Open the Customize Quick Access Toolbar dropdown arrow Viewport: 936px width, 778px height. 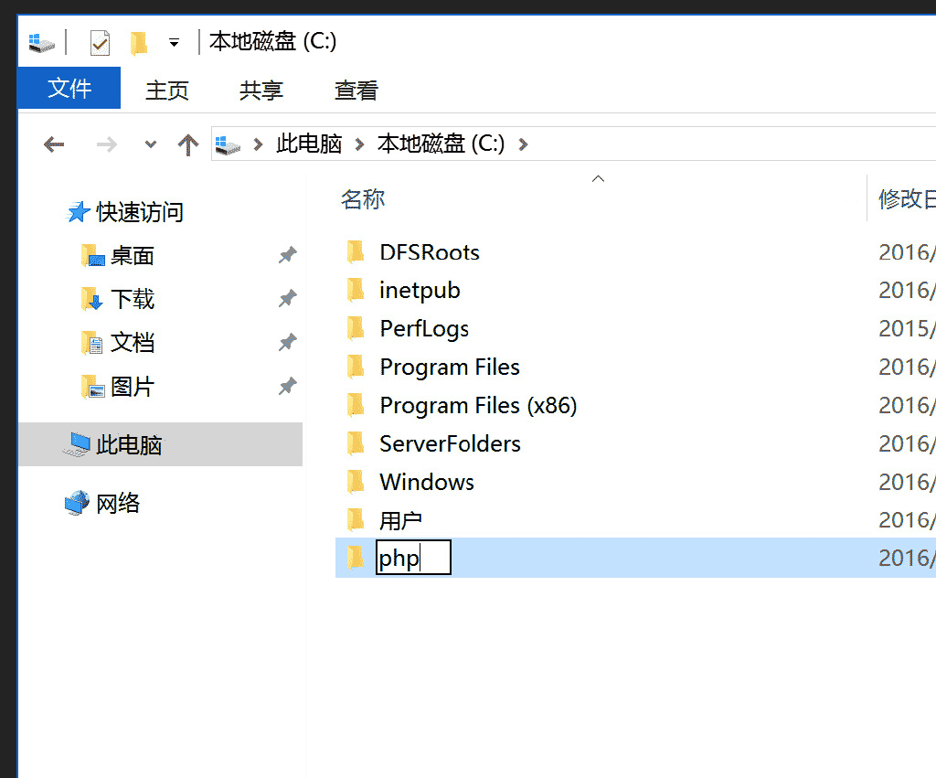coord(174,42)
